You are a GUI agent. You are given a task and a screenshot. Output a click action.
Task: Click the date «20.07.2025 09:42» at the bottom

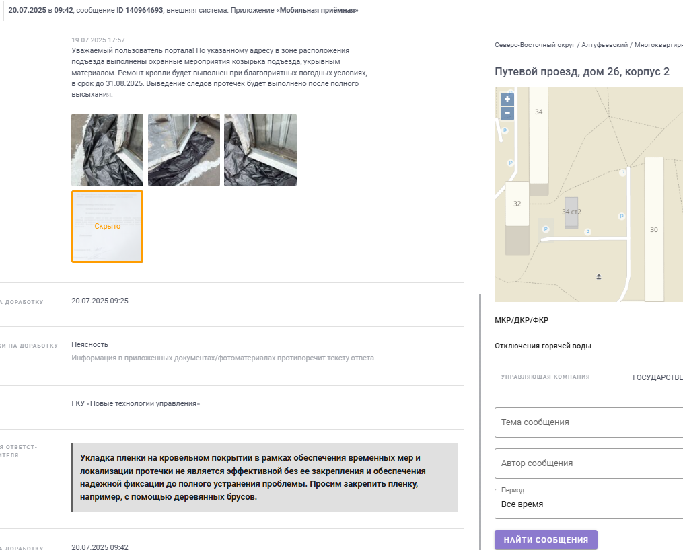[100, 547]
